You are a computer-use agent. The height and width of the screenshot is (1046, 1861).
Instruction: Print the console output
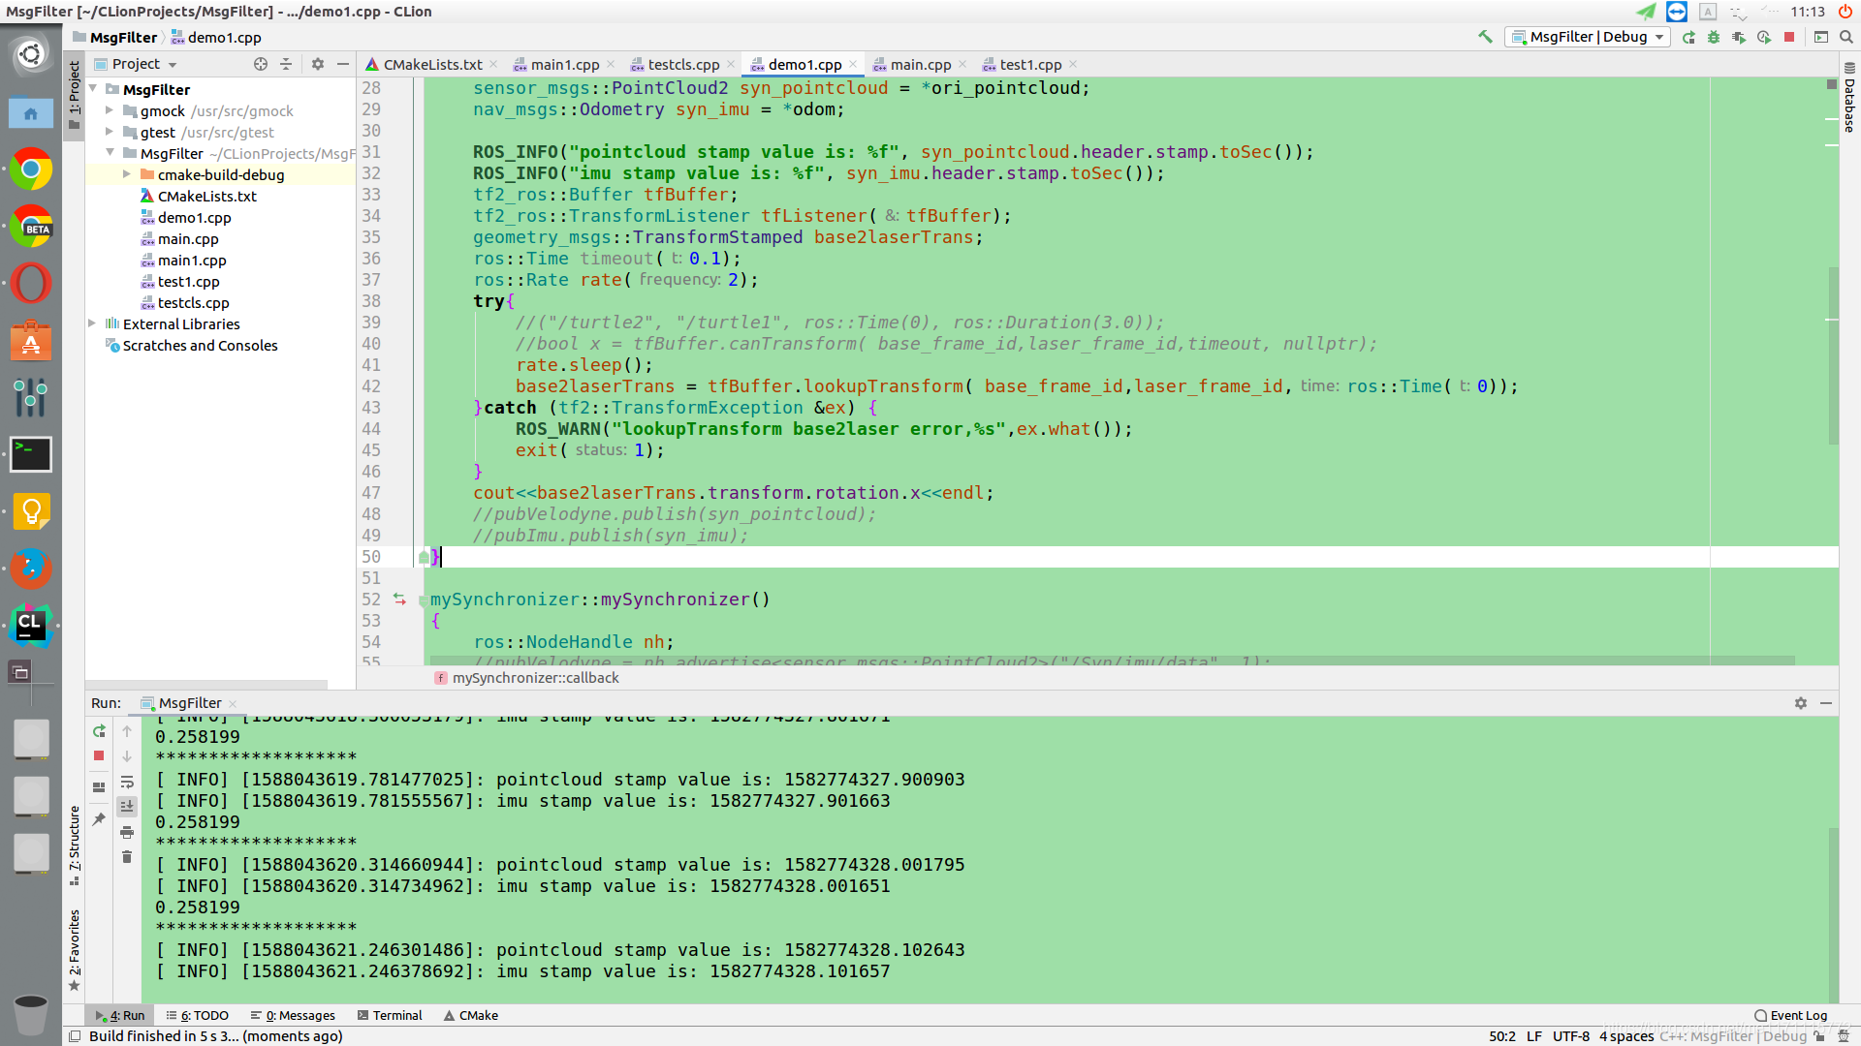127,831
